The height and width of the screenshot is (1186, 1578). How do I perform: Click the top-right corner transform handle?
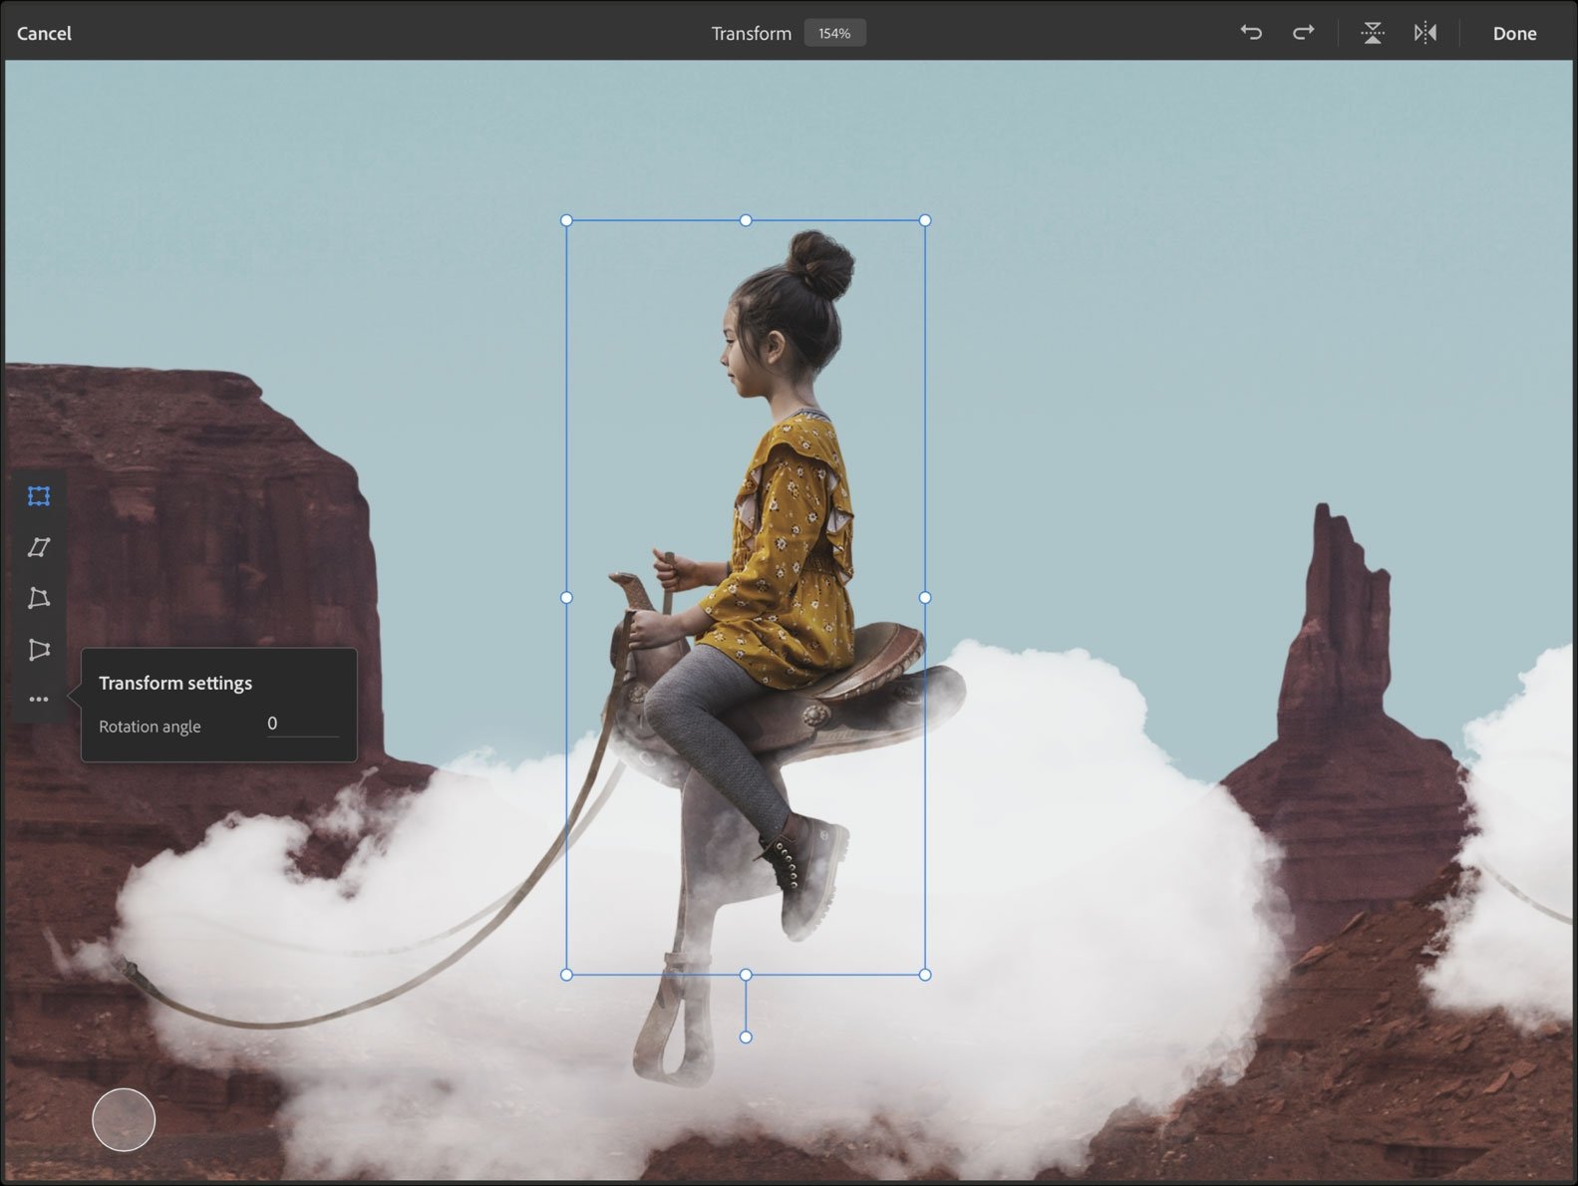point(925,220)
